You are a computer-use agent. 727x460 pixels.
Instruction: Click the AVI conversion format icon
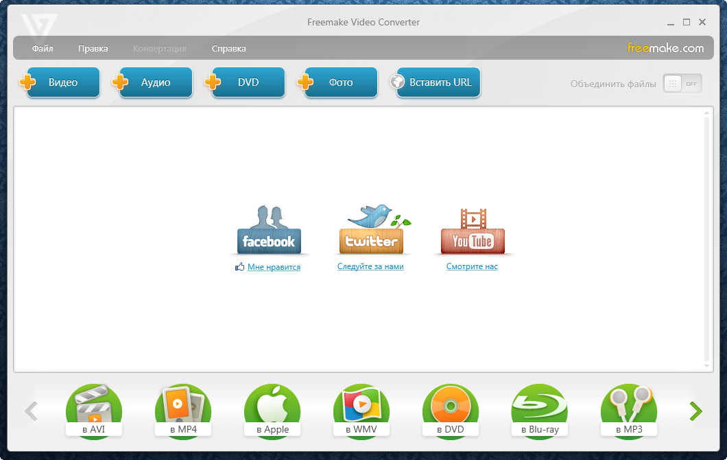pos(93,410)
